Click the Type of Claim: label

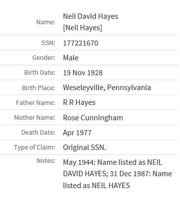[x=35, y=147]
